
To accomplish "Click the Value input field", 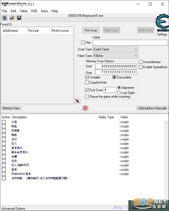I will coord(130,42).
